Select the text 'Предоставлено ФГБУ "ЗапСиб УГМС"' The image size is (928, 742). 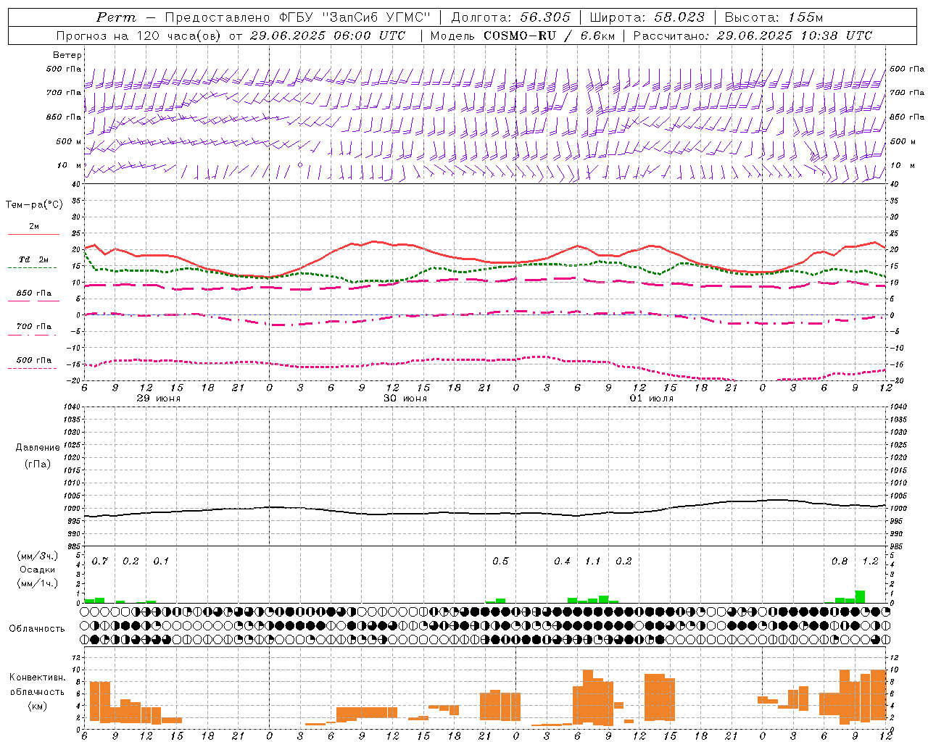[298, 17]
